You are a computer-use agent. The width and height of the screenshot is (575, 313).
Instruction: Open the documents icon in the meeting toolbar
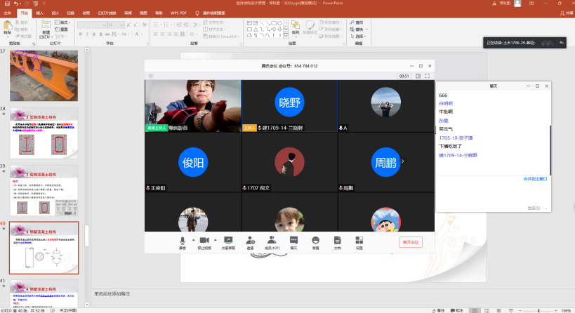pyautogui.click(x=338, y=243)
